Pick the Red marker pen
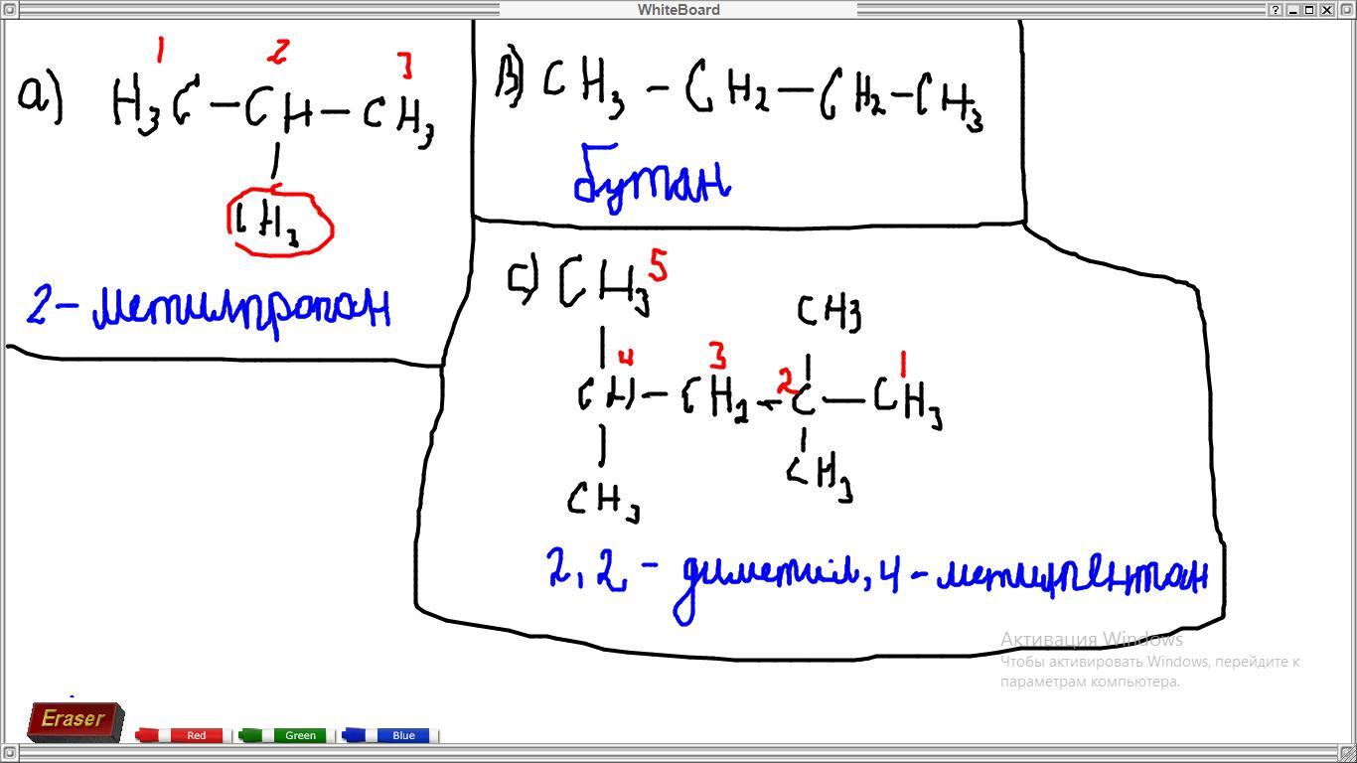This screenshot has width=1357, height=763. (x=184, y=735)
